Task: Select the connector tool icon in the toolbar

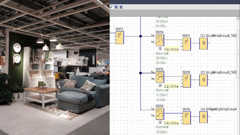Action: [x=111, y=7]
